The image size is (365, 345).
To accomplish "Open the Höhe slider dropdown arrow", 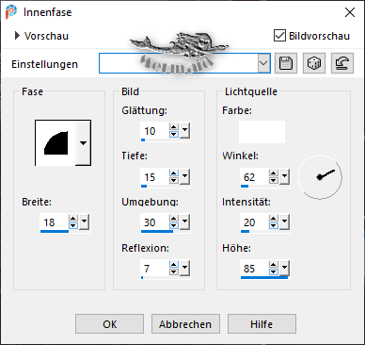I will coord(284,268).
